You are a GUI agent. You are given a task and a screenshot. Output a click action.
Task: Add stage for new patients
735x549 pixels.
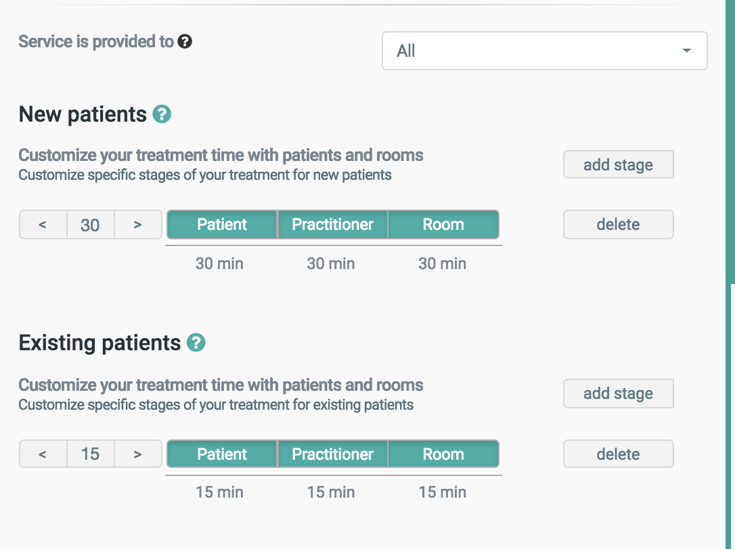click(618, 165)
